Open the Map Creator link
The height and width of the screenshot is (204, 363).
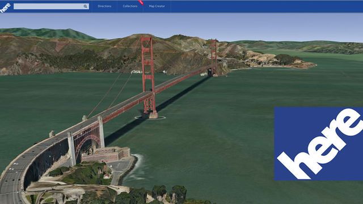click(x=157, y=6)
